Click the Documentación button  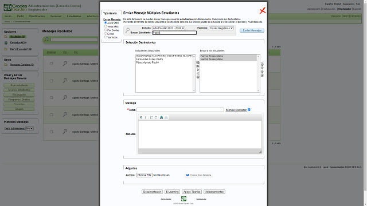tap(152, 192)
